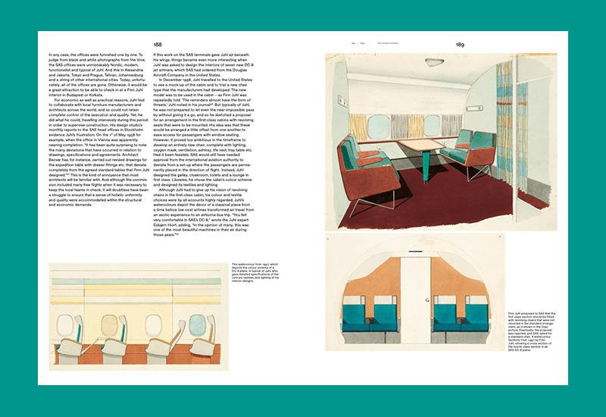Click the small running header on page 189
Viewport: 606px width, 417px height.
click(374, 43)
